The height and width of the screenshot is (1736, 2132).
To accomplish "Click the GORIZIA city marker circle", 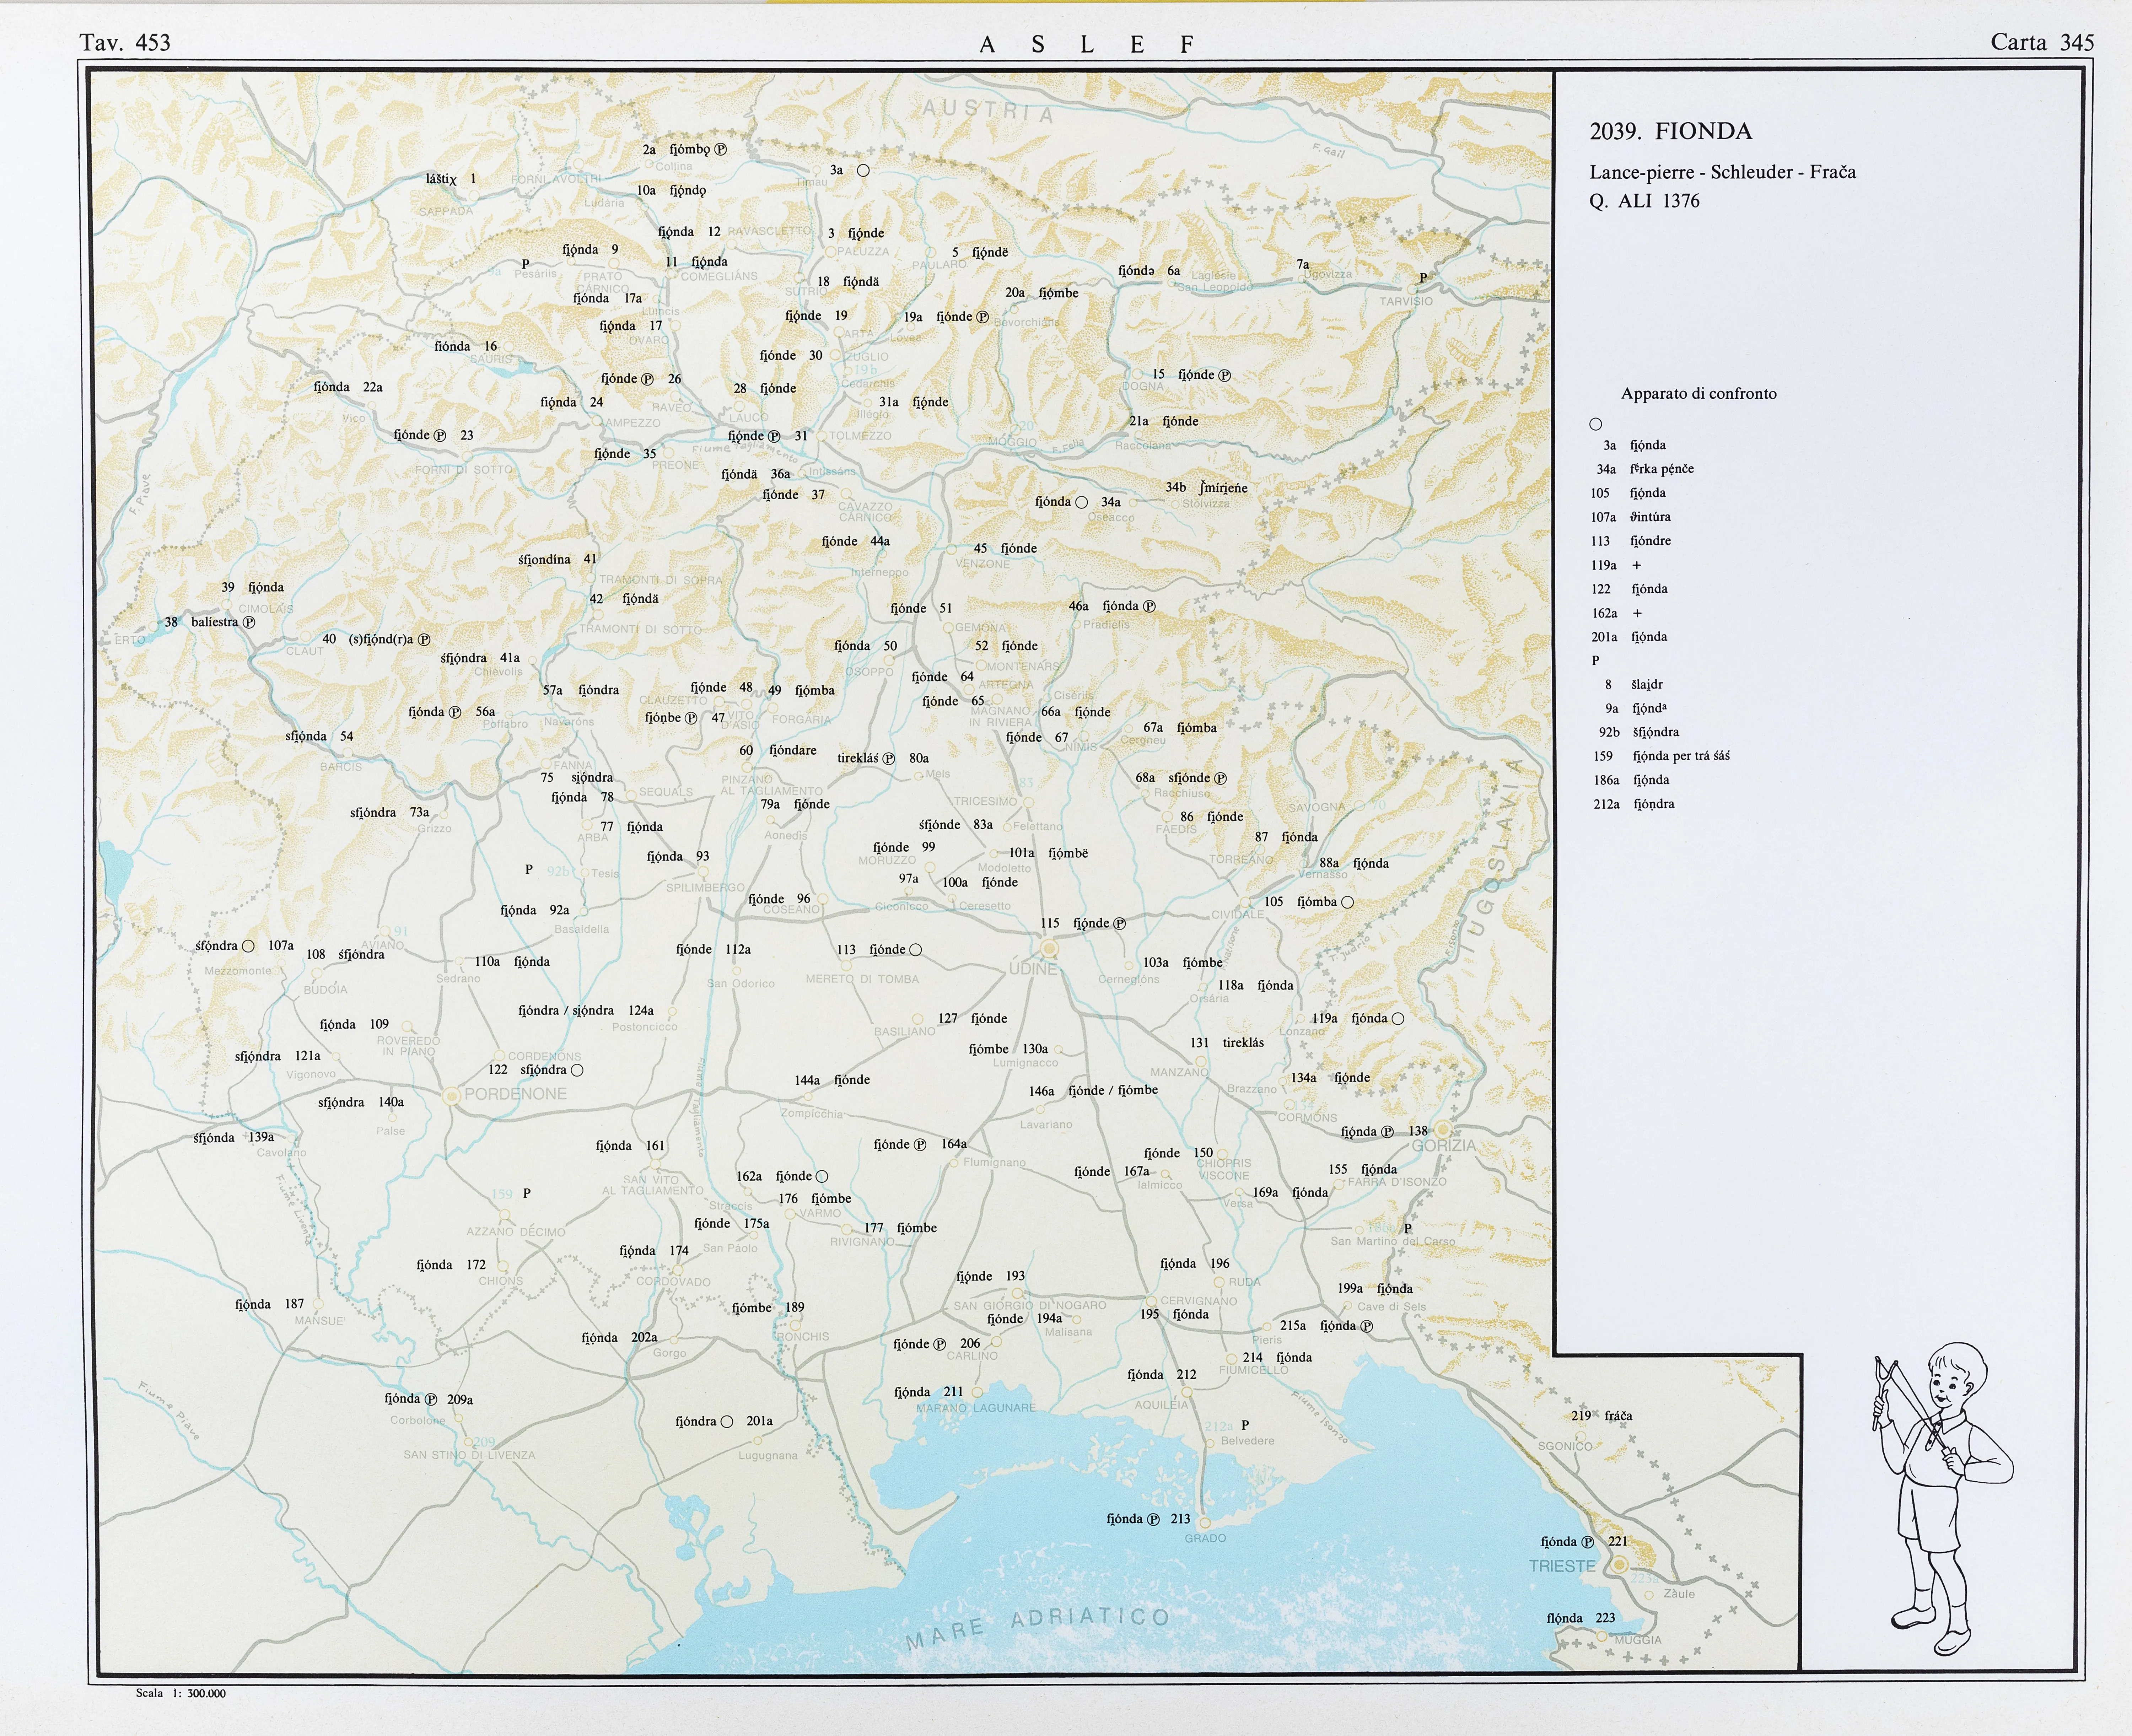I will tap(1443, 1130).
